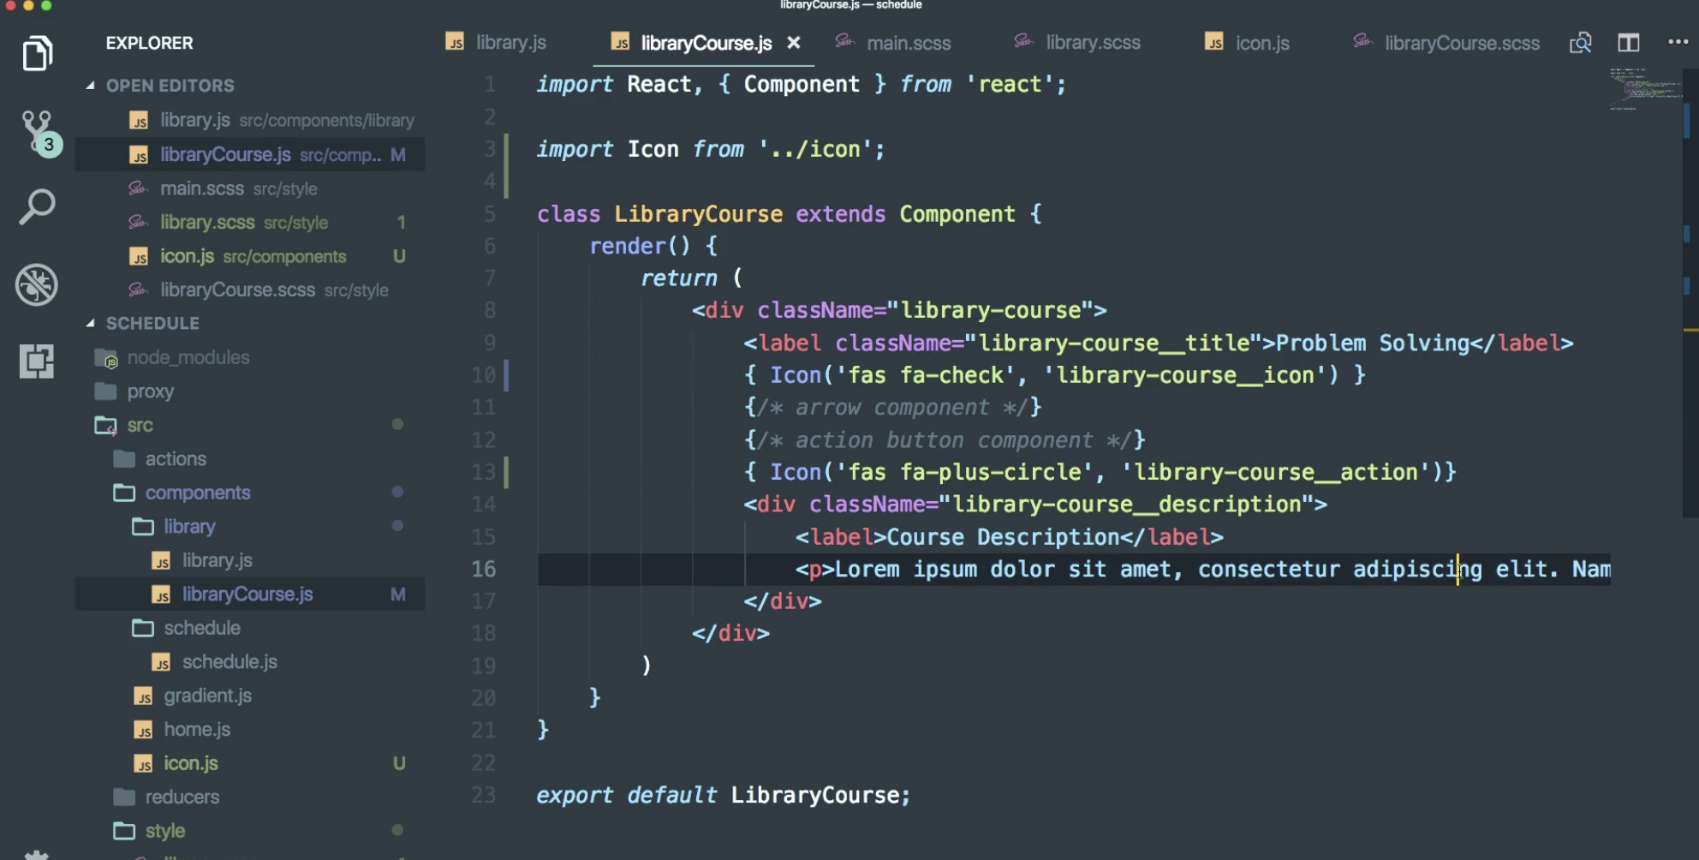
Task: Collapse the SCHEDULE project section
Action: tap(143, 323)
